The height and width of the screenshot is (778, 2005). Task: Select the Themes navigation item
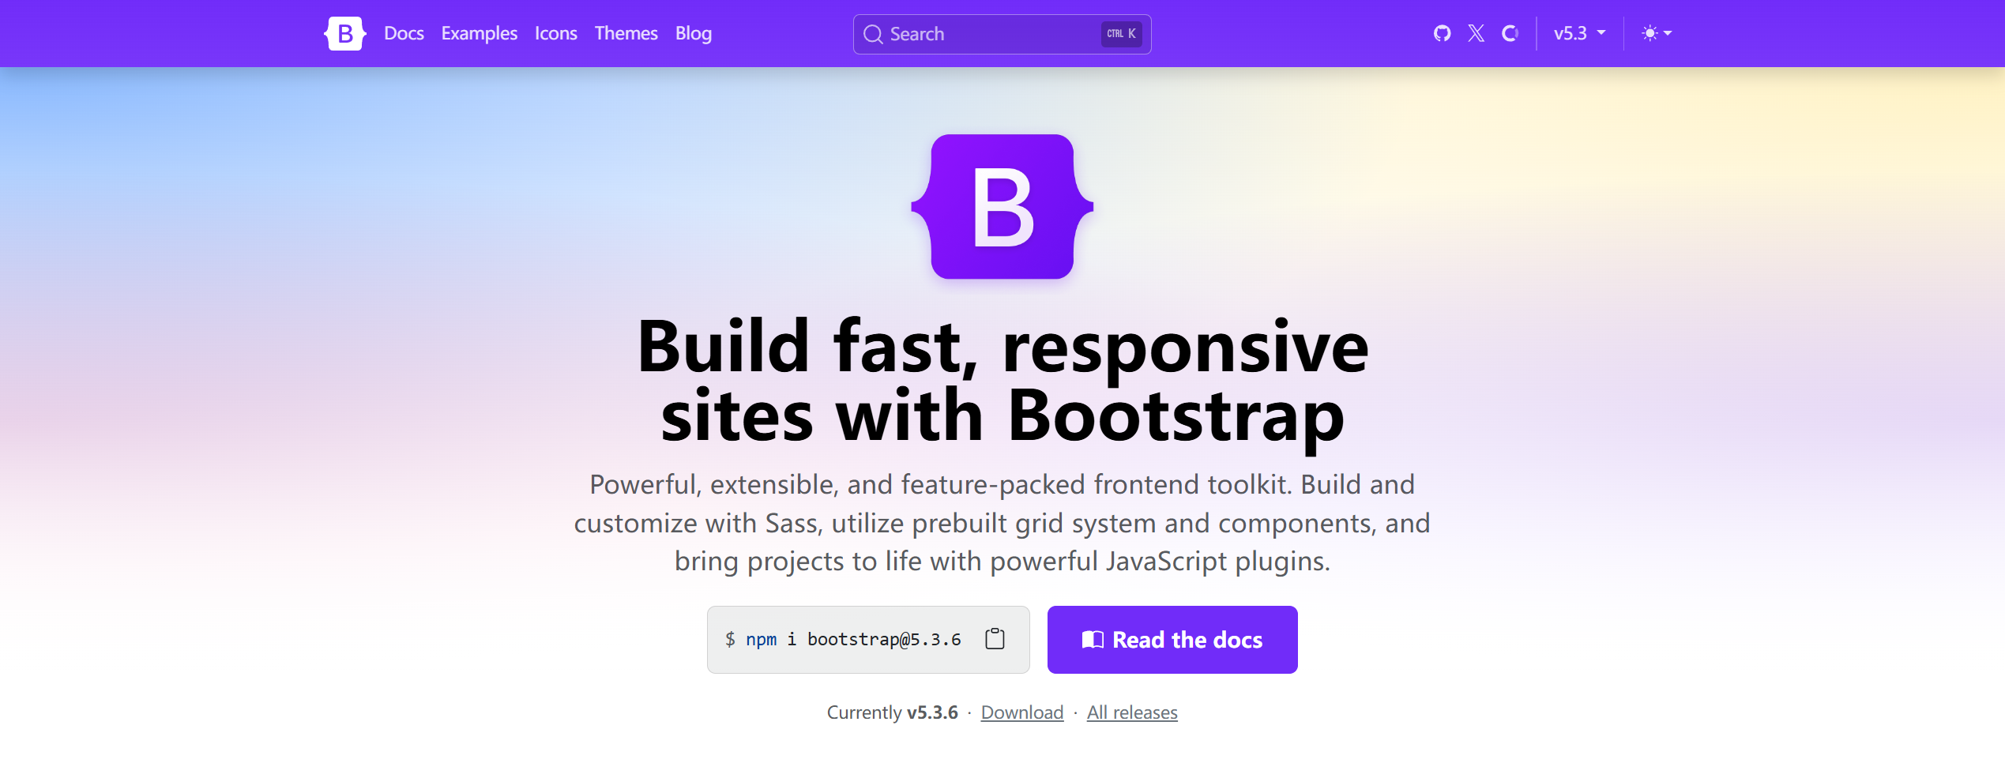tap(626, 33)
